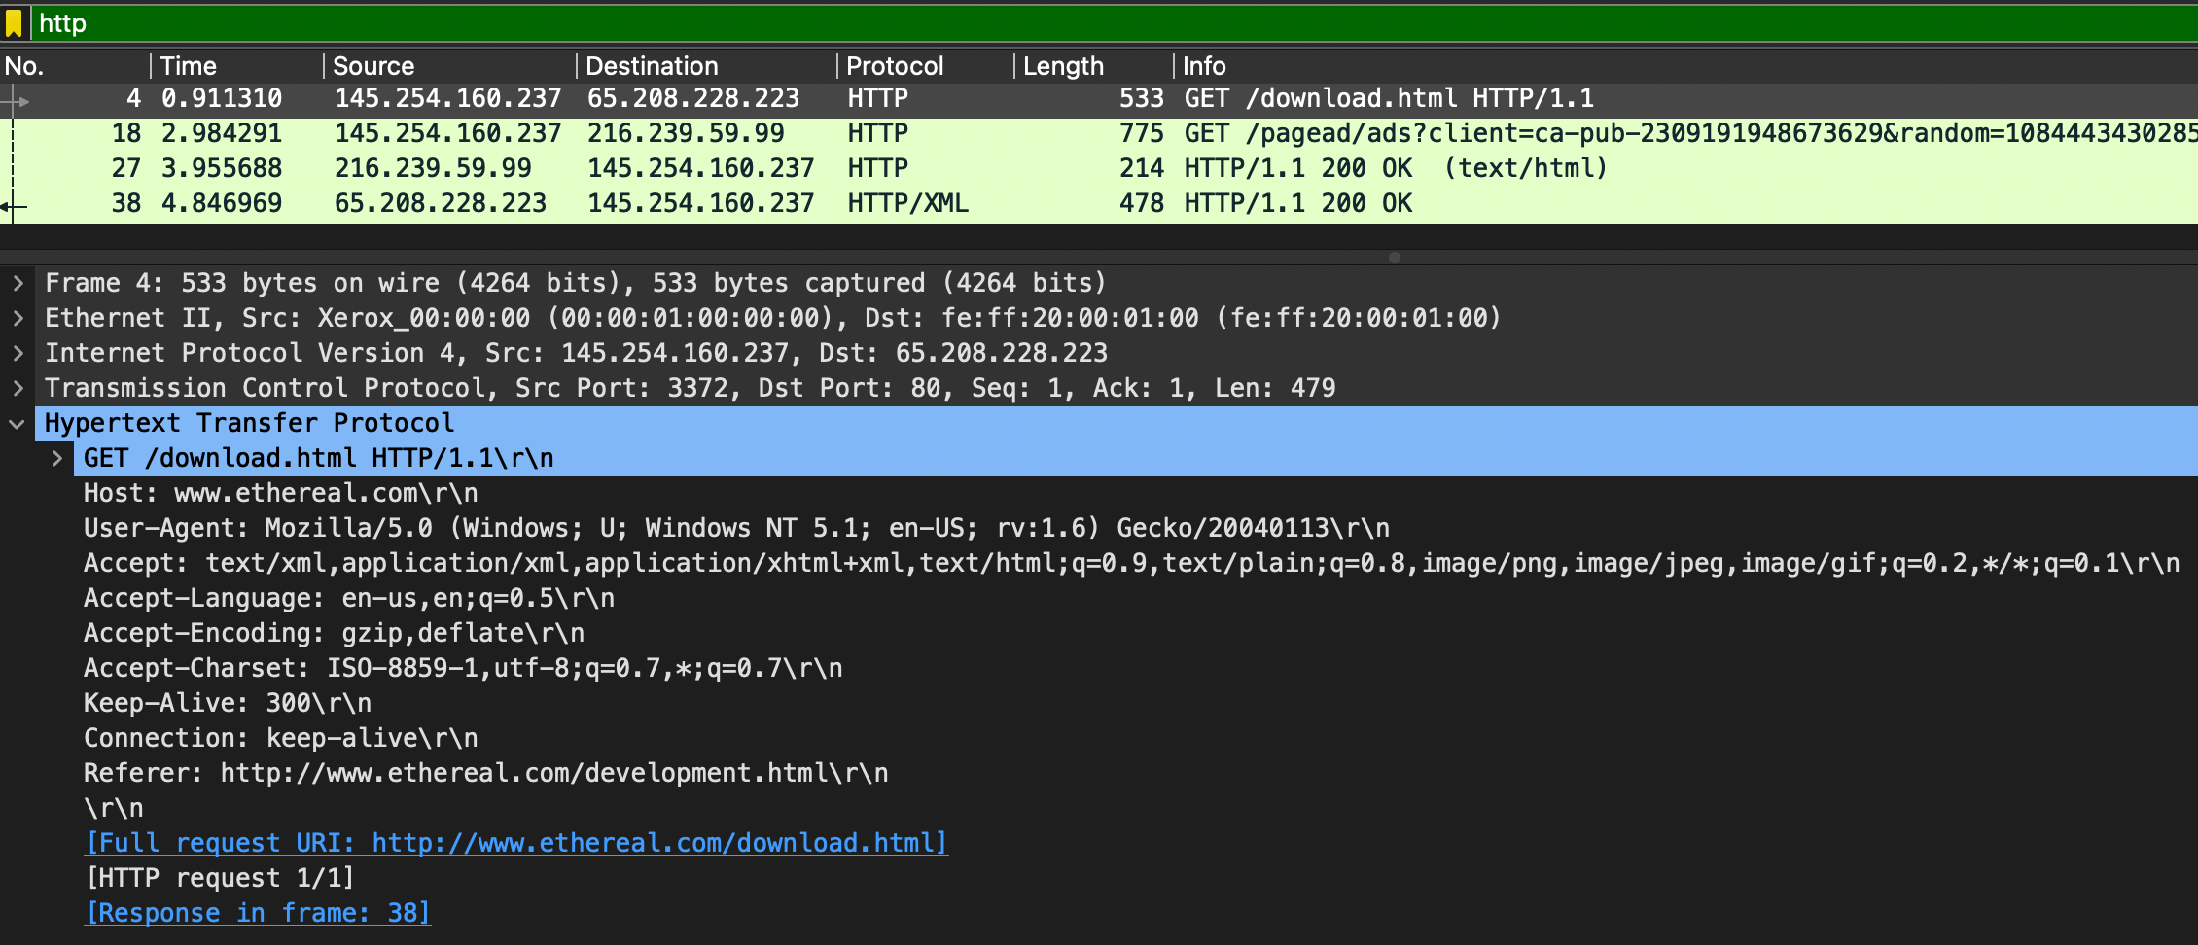Click the TCP Src Port 3372 line

(691, 388)
